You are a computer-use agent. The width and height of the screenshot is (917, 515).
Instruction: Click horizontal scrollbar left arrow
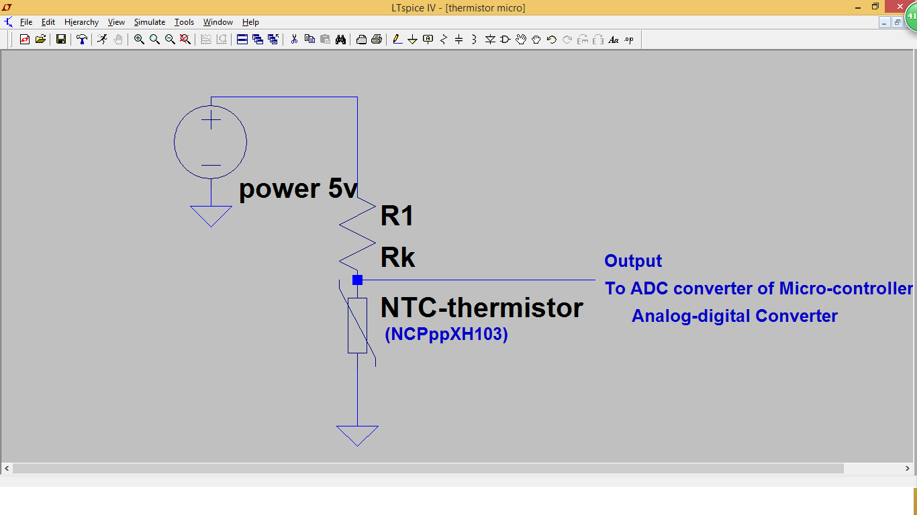point(7,468)
